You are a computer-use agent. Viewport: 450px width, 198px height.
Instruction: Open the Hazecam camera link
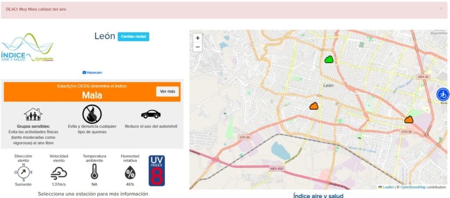tap(92, 72)
